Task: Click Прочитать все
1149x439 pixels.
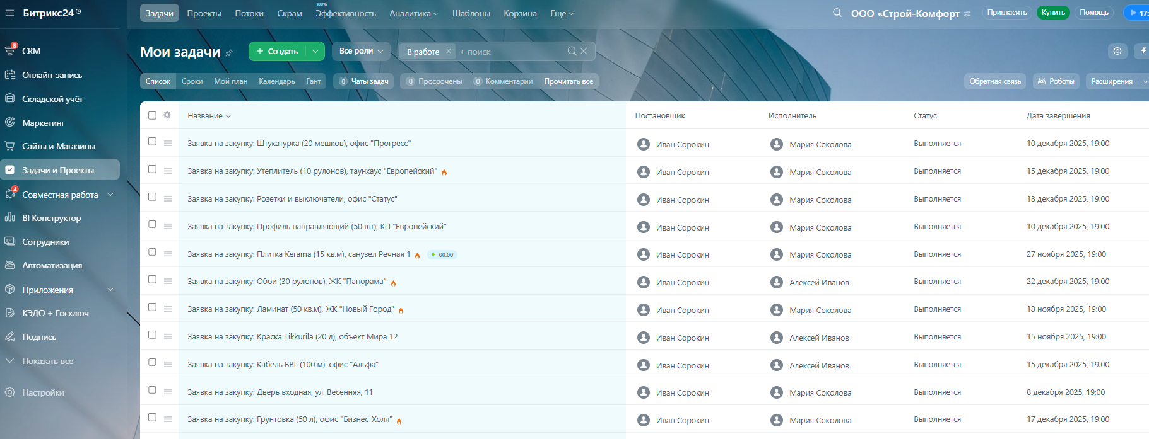Action: click(x=569, y=81)
